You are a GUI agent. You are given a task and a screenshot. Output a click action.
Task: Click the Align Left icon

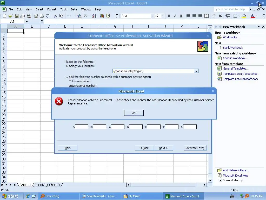188,16
